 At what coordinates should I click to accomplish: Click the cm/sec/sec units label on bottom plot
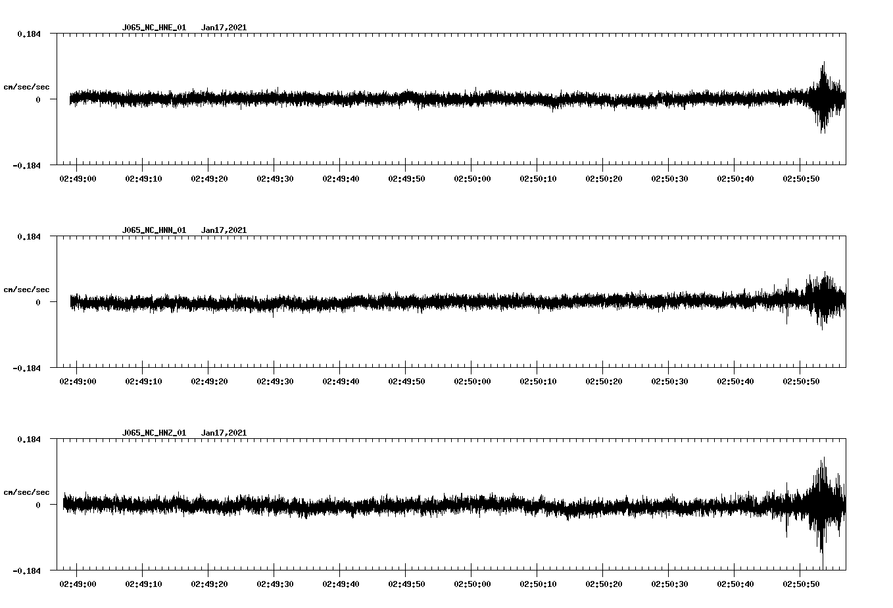click(27, 491)
